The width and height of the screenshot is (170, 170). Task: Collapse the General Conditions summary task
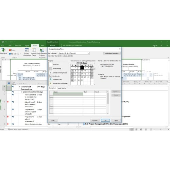pyautogui.click(x=22, y=92)
